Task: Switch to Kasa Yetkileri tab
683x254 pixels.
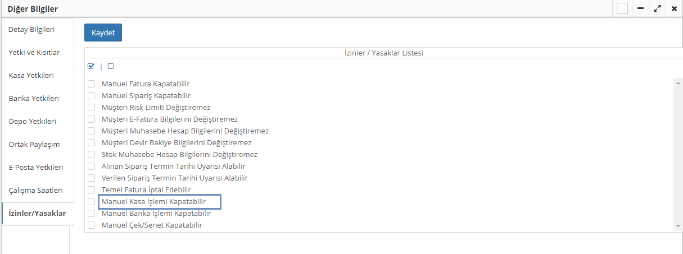Action: (x=31, y=75)
